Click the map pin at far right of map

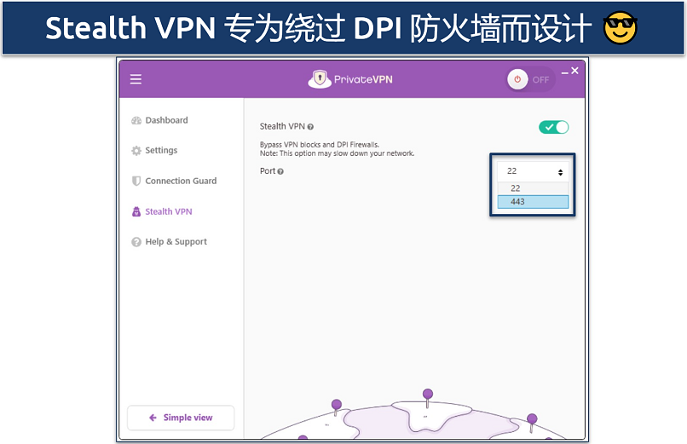(532, 422)
